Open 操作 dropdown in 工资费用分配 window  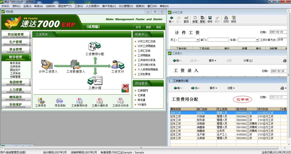[213, 88]
